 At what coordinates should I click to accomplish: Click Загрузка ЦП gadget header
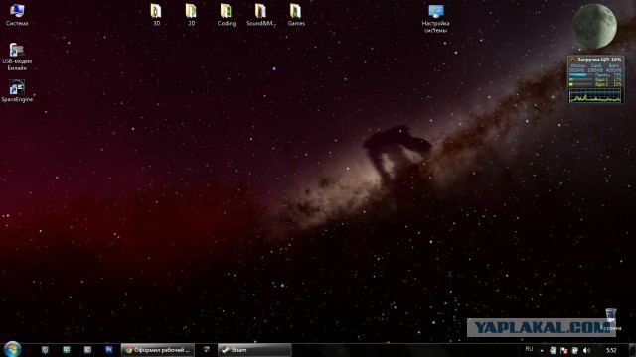[596, 59]
